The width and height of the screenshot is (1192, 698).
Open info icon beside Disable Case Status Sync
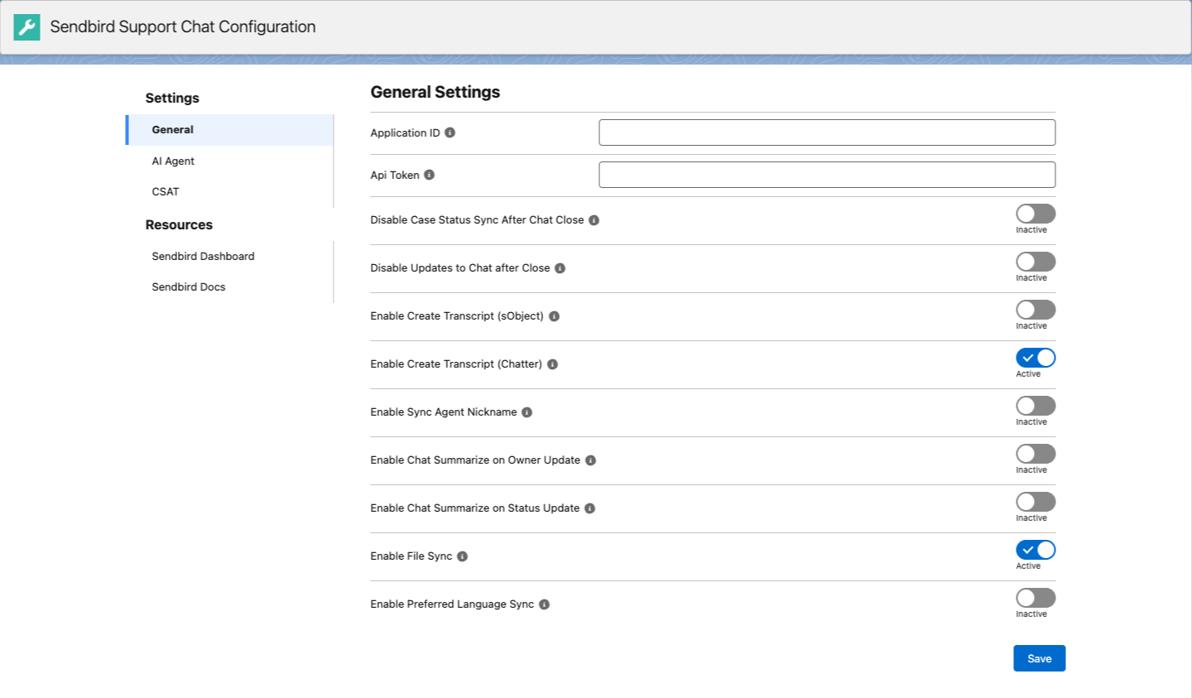click(594, 220)
